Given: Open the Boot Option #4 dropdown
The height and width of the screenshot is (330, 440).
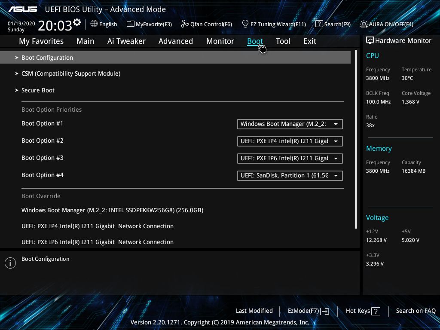Looking at the screenshot, I should [290, 176].
